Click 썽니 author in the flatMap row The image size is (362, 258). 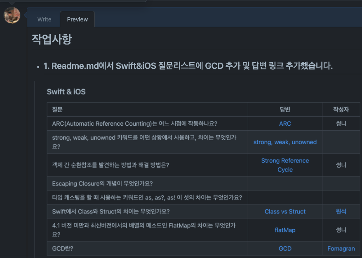point(341,230)
